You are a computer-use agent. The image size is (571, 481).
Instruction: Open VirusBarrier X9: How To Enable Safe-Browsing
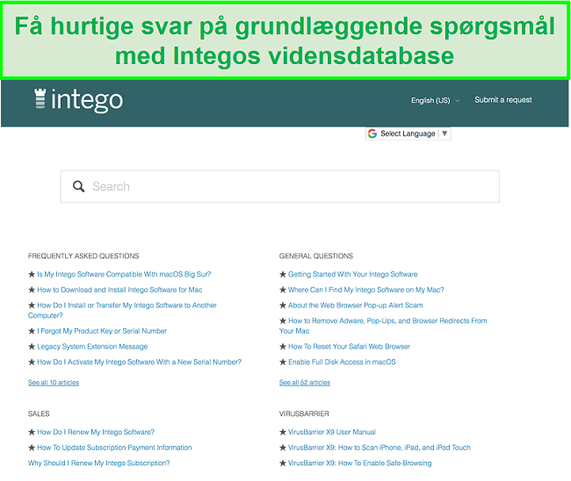pos(360,463)
